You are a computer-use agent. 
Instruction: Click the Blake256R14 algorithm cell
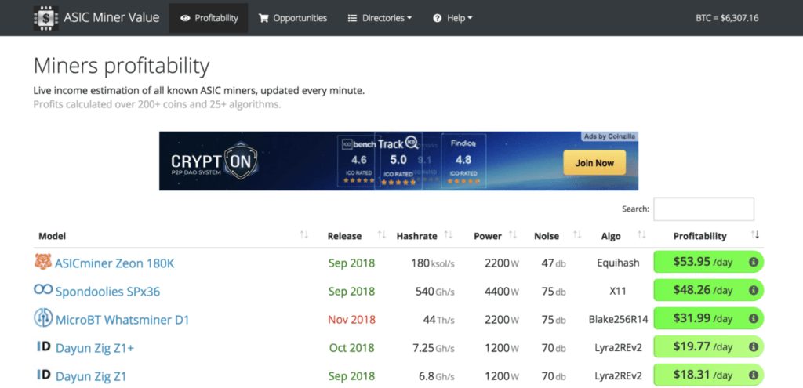[618, 319]
